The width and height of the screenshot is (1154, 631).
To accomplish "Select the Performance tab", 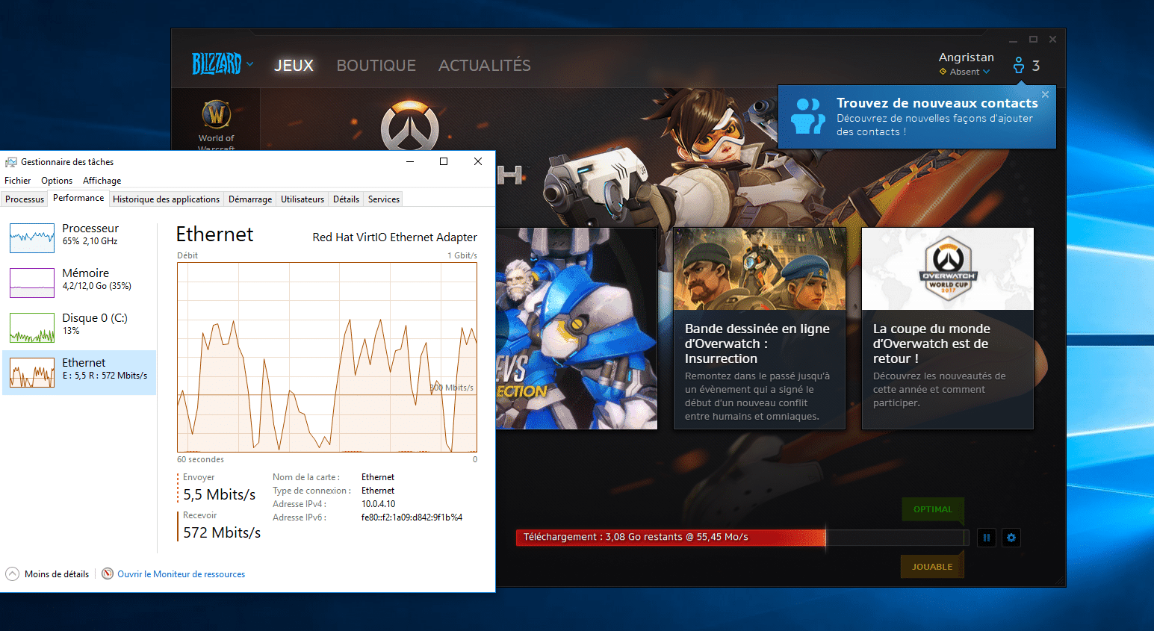I will [x=78, y=198].
